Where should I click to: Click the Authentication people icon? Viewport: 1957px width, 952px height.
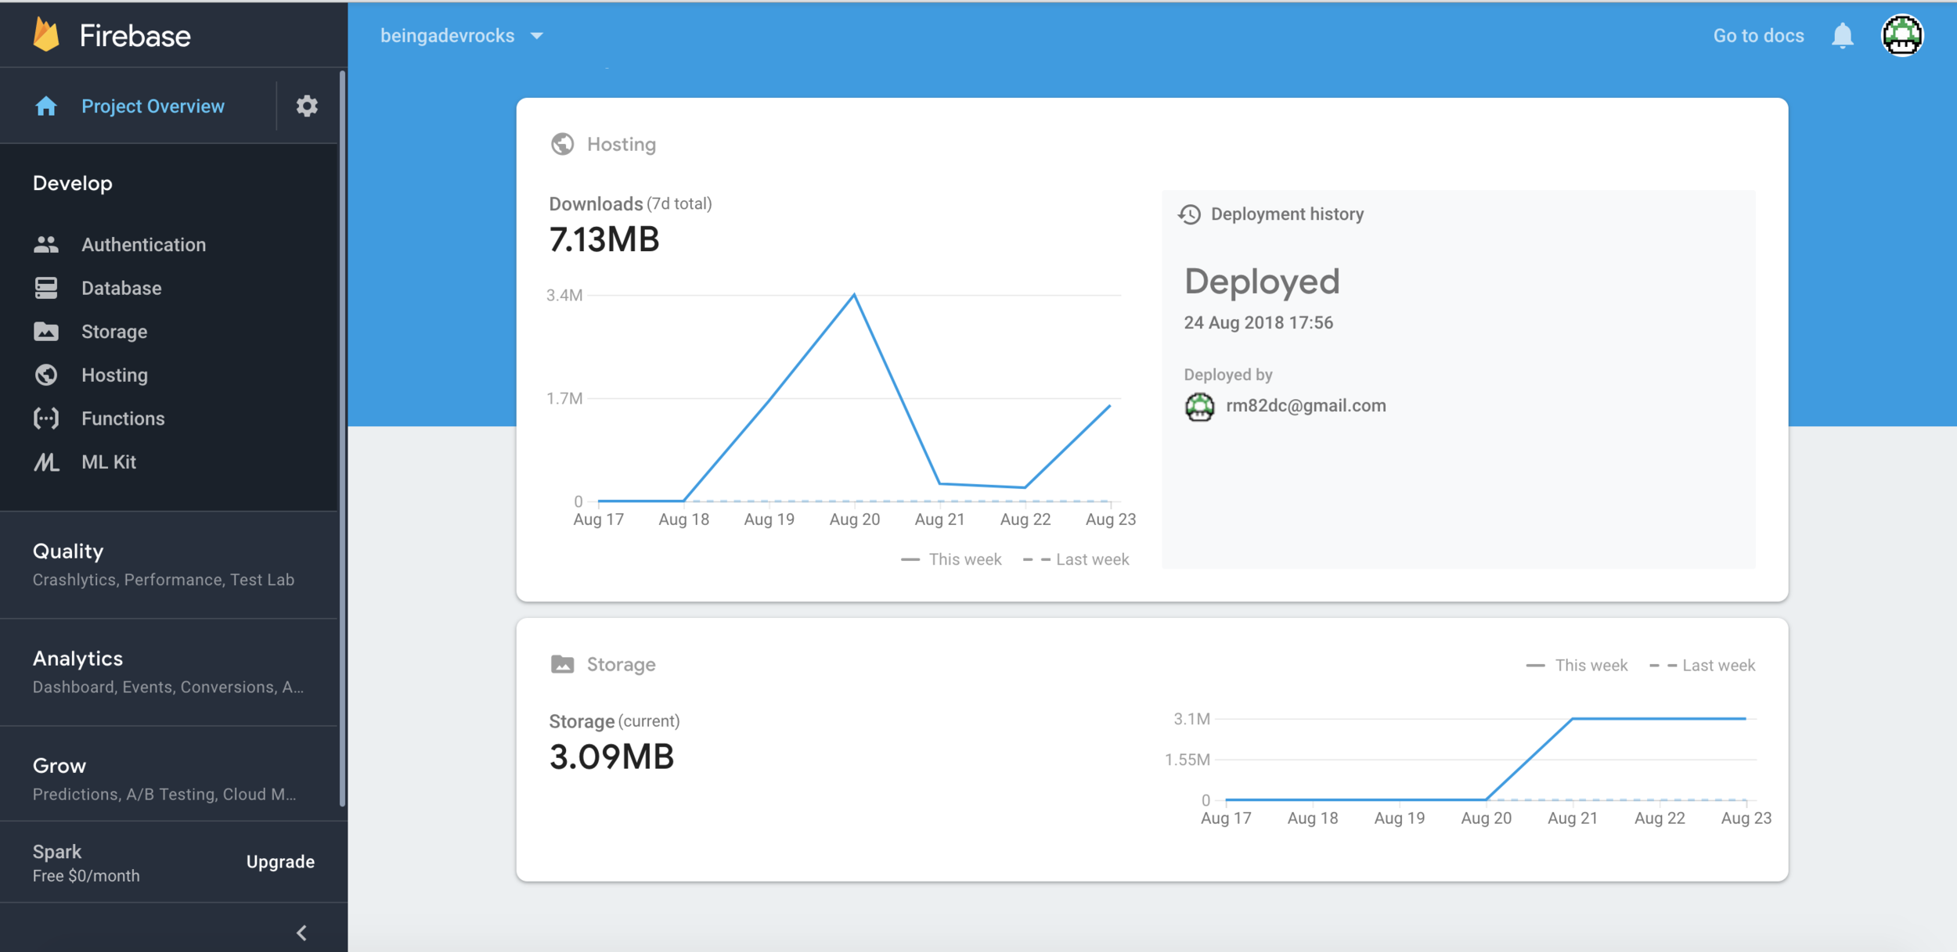[x=46, y=245]
